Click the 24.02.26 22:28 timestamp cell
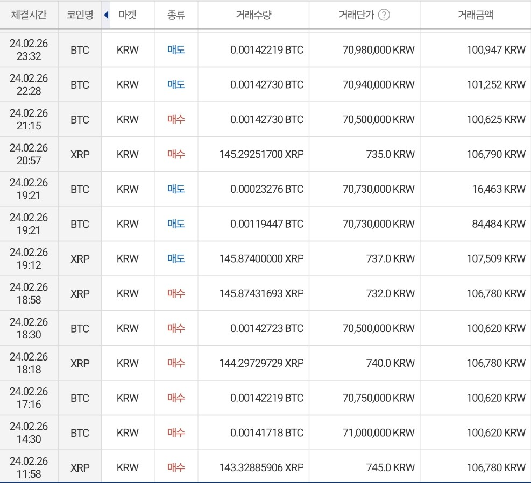The image size is (531, 483). pyautogui.click(x=29, y=84)
